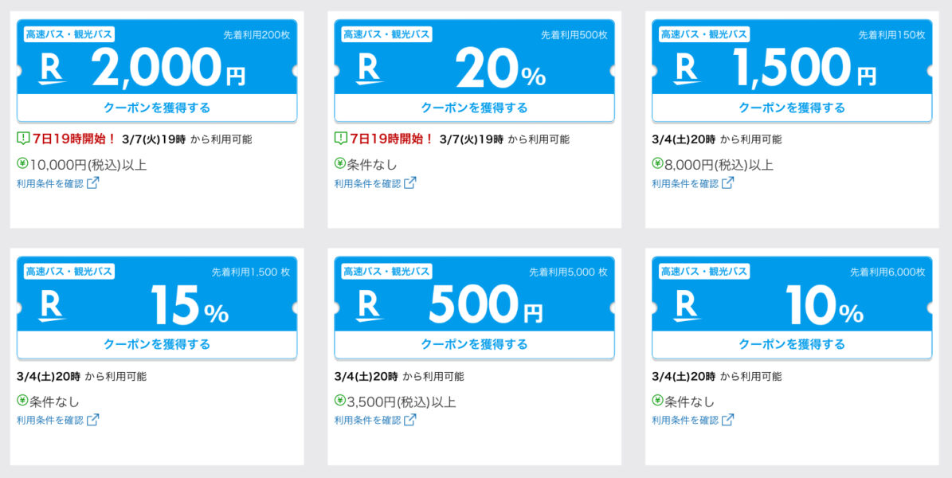Image resolution: width=952 pixels, height=478 pixels.
Task: Get the 1,500円 coupon
Action: [x=792, y=108]
